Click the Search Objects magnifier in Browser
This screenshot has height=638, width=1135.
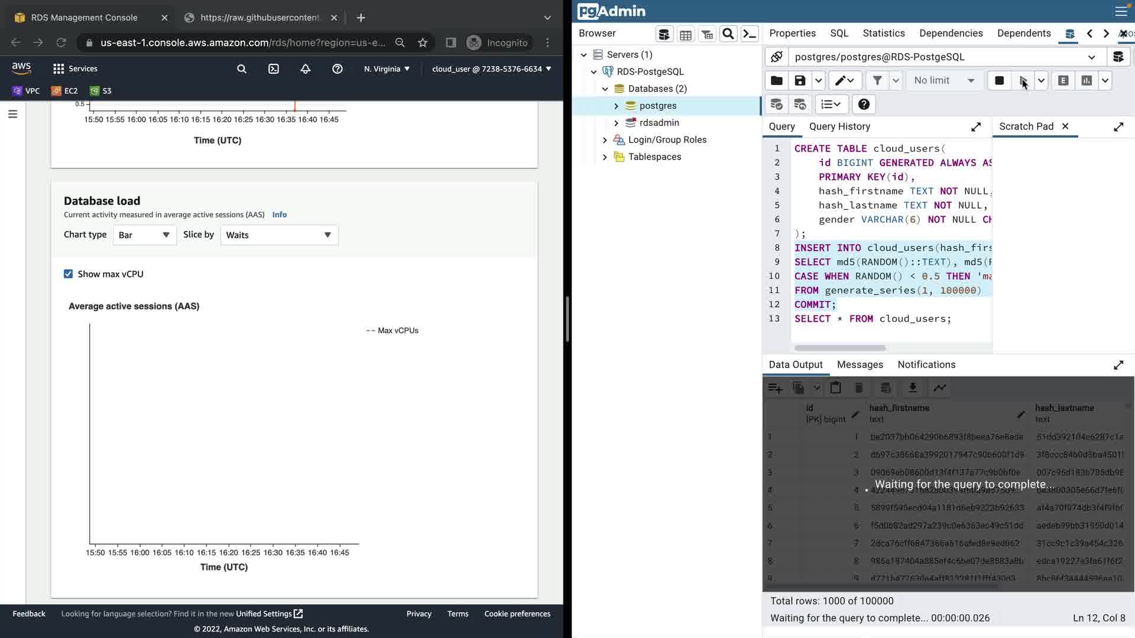[x=728, y=34]
